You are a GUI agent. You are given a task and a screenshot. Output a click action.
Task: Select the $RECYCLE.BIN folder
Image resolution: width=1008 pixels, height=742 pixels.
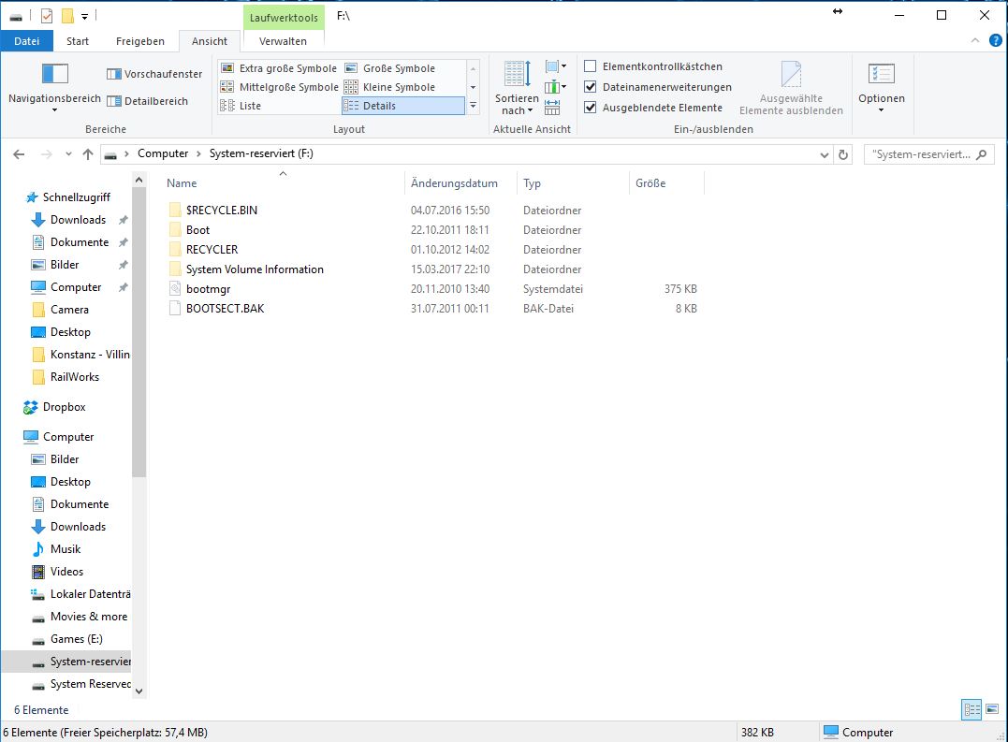(x=221, y=211)
